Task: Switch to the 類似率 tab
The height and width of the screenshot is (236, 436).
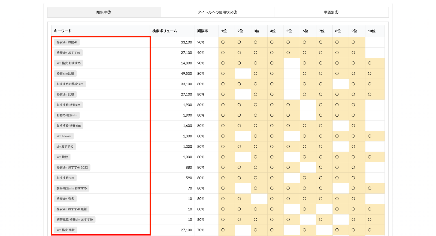Action: tap(104, 12)
